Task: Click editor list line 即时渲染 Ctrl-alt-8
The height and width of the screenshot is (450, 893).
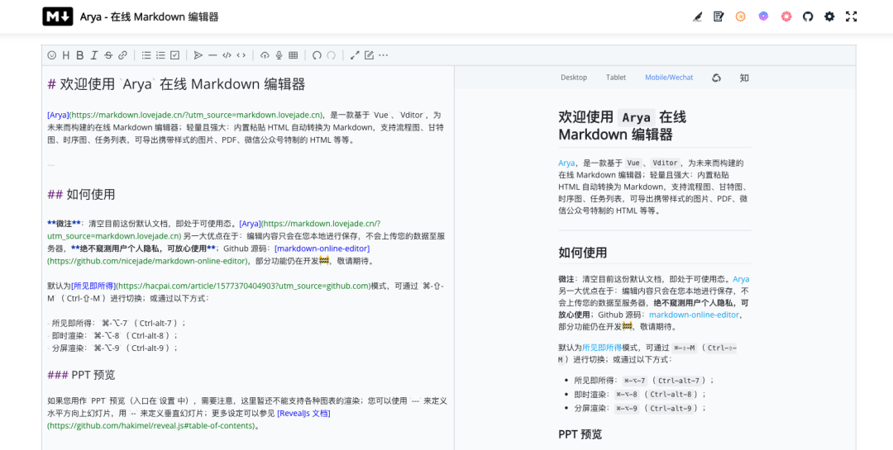Action: coord(112,336)
